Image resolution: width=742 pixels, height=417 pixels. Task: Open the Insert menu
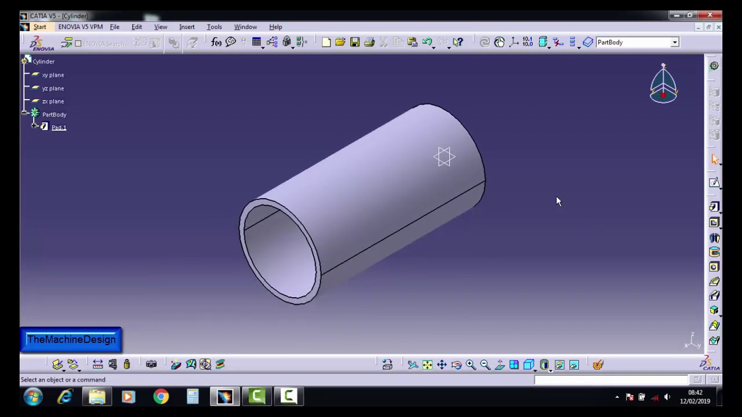(187, 27)
